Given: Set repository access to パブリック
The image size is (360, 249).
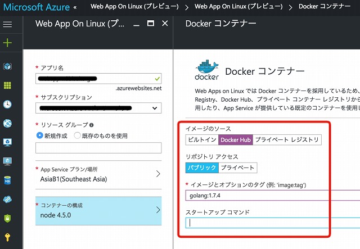Looking at the screenshot, I should (202, 167).
